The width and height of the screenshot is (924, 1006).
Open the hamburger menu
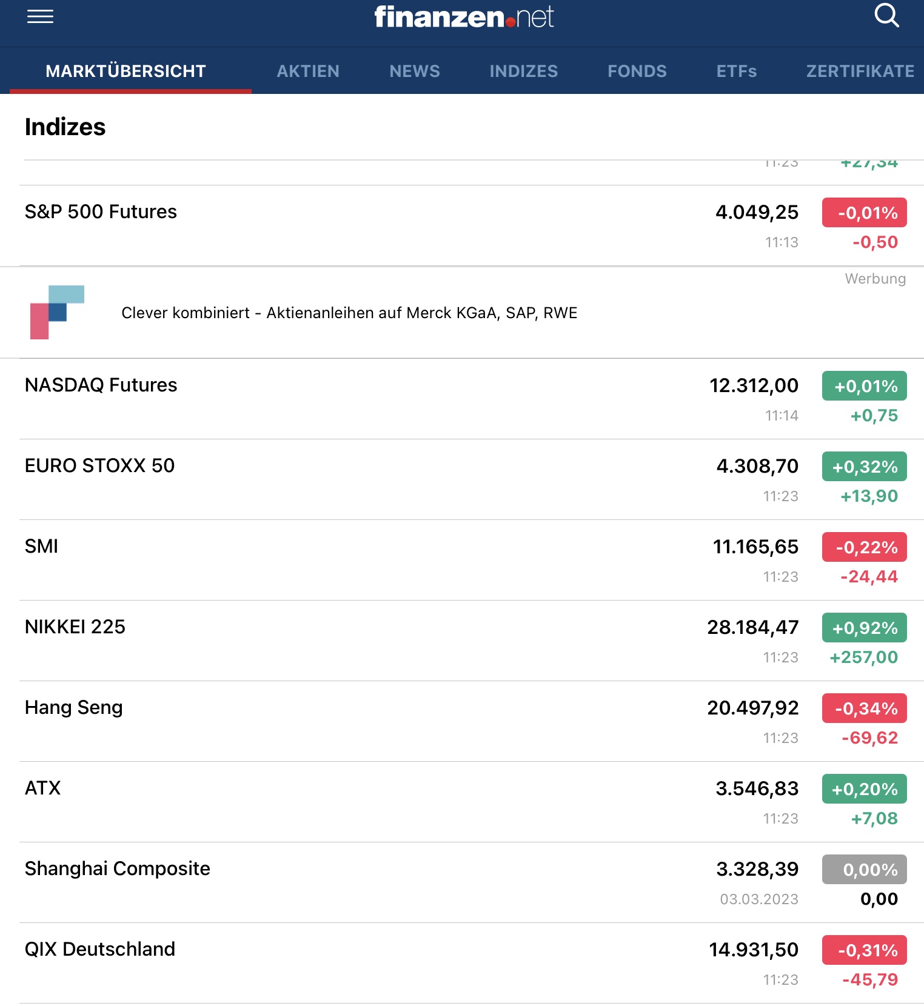40,16
